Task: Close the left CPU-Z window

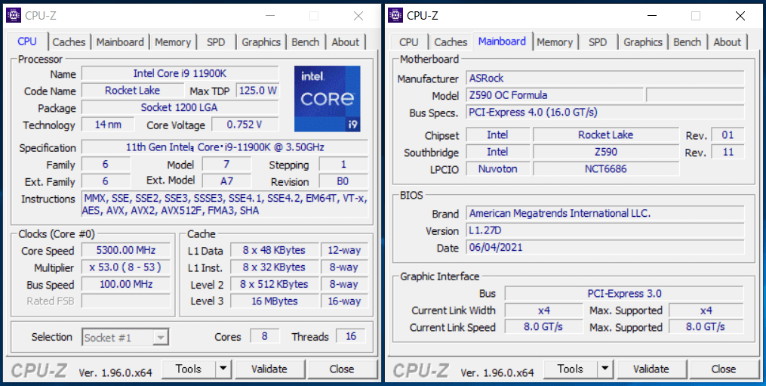Action: coord(358,16)
